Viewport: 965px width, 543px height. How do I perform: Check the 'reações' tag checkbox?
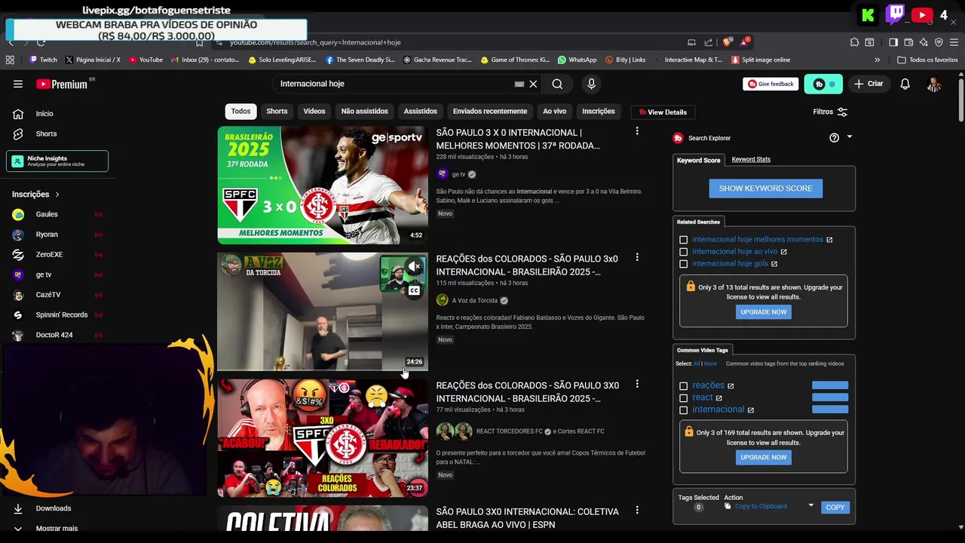click(x=684, y=386)
